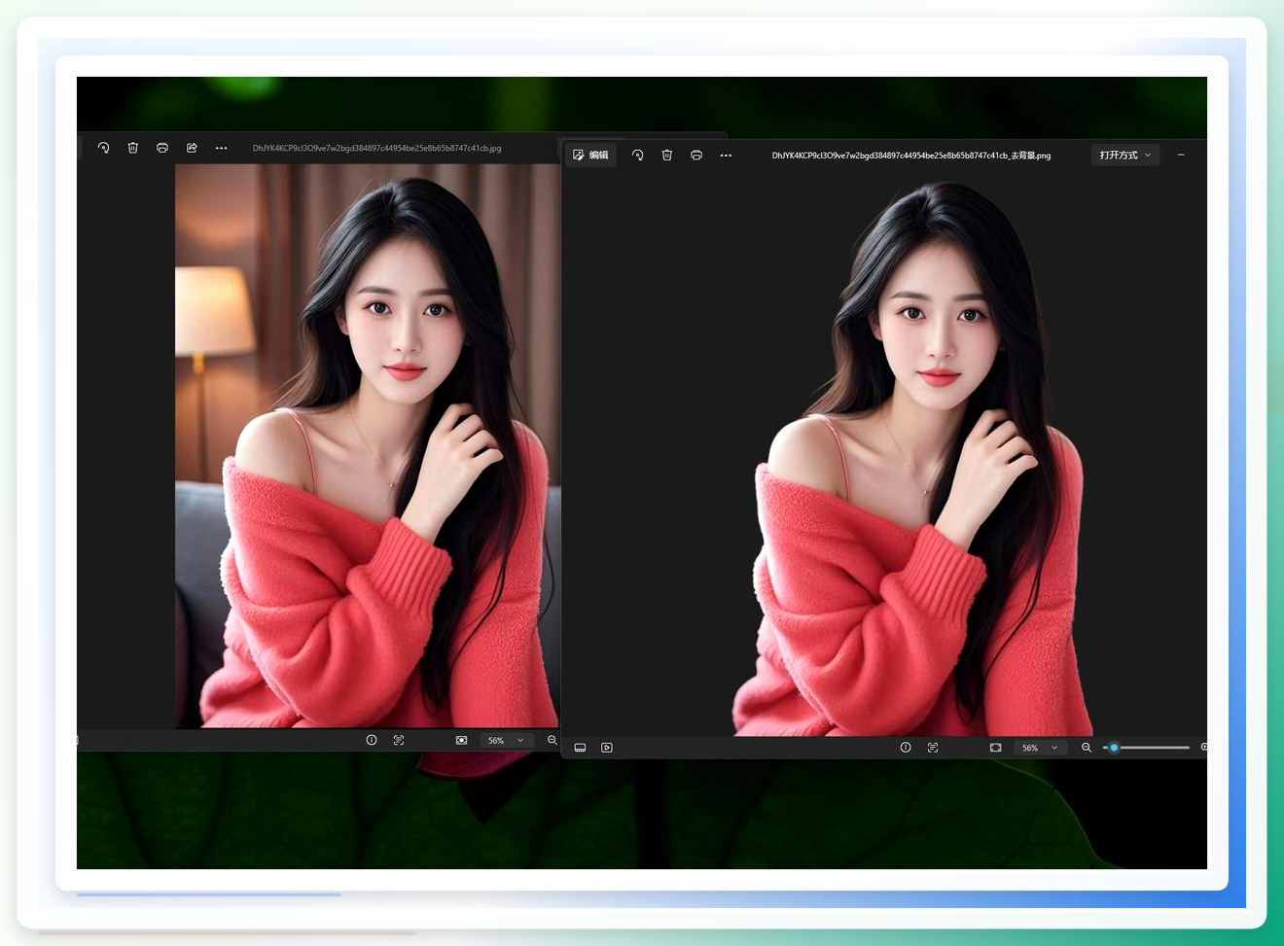
Task: Open the more options menu in the left window
Action: coord(221,148)
